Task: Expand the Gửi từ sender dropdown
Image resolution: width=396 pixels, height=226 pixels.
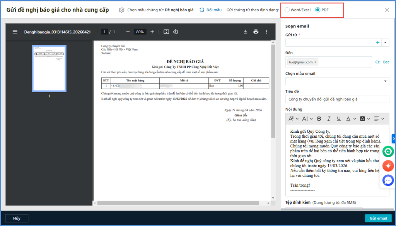Action: [386, 43]
